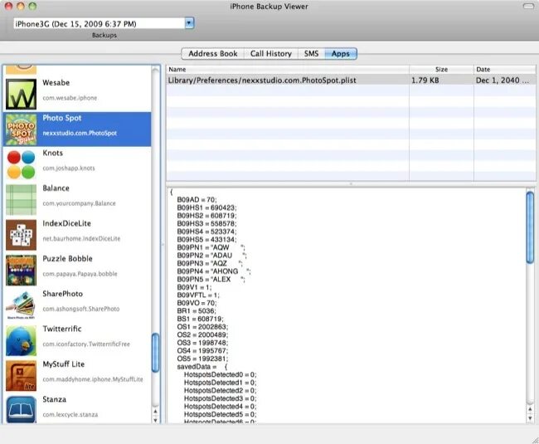Image resolution: width=539 pixels, height=444 pixels.
Task: Select the Wesabe app name
Action: [x=56, y=82]
